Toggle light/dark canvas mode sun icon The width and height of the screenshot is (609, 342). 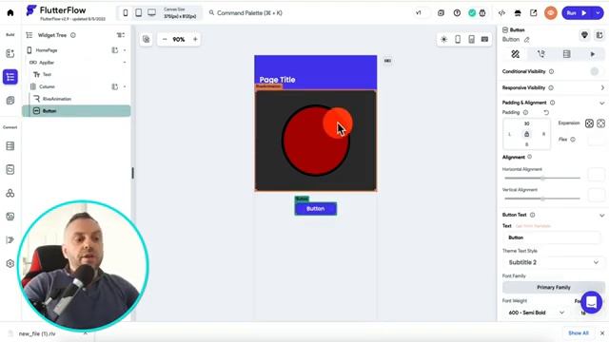point(444,39)
